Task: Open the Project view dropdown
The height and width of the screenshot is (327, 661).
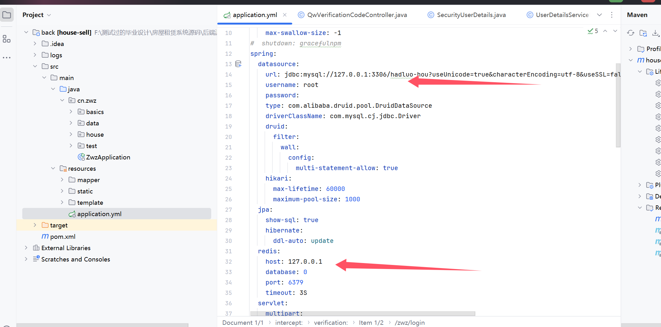Action: pos(49,15)
